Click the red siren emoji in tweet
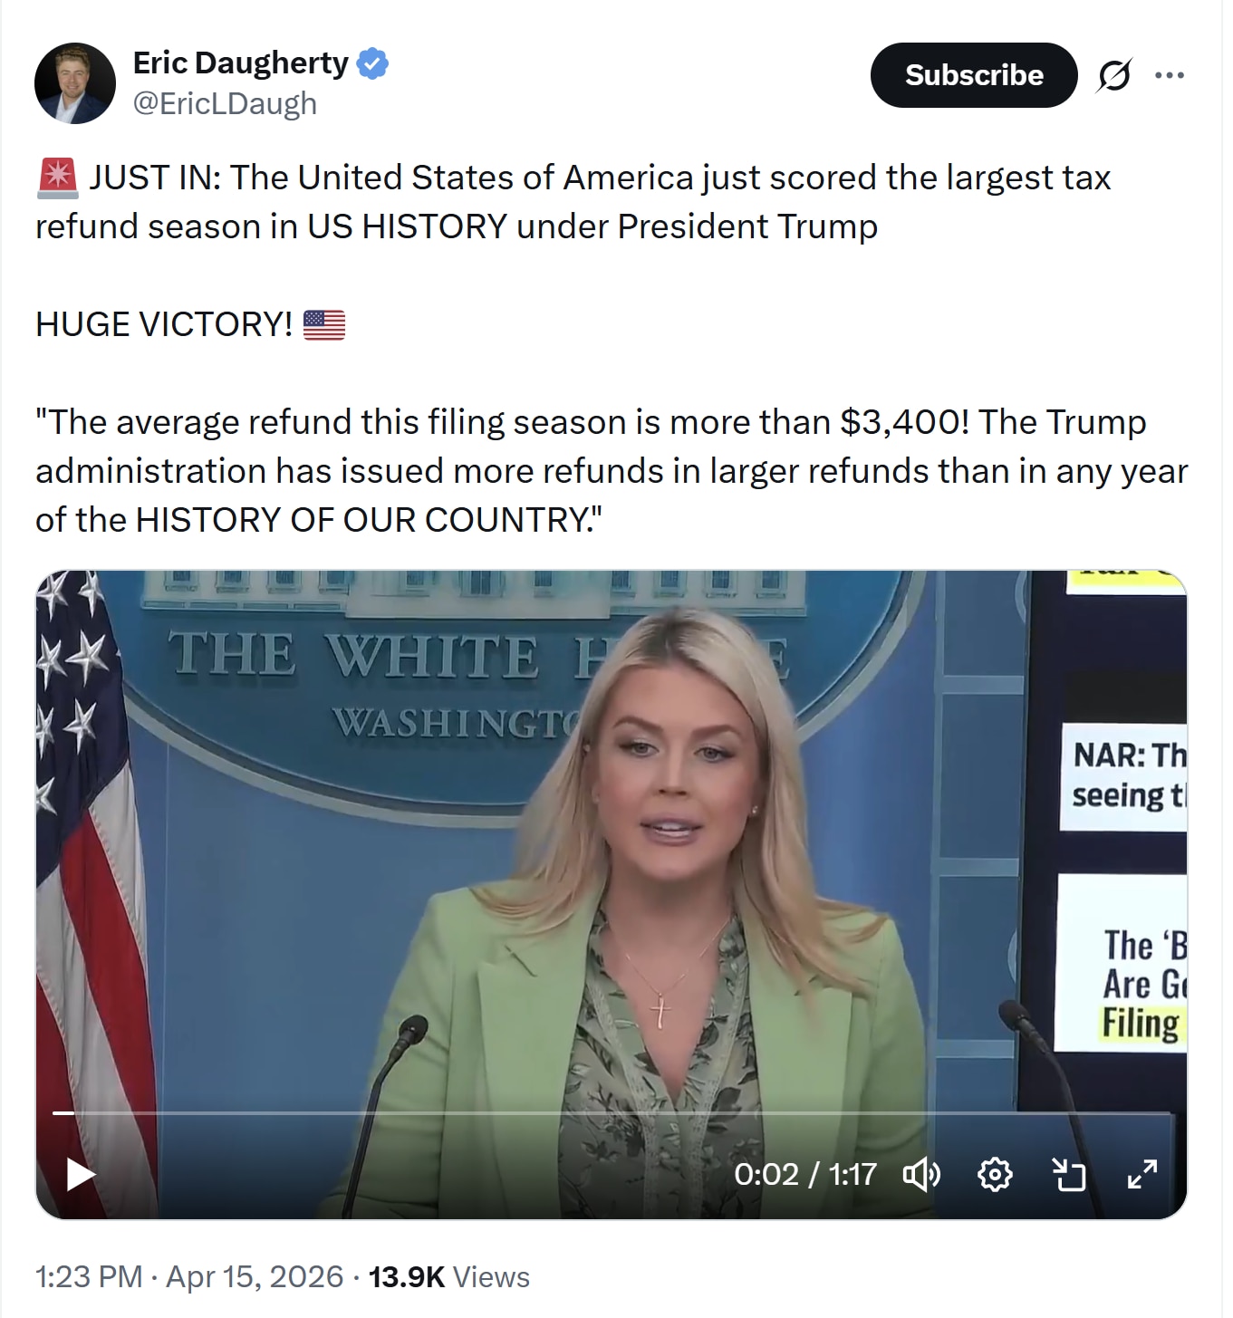Viewport: 1233px width, 1318px height. (x=57, y=178)
